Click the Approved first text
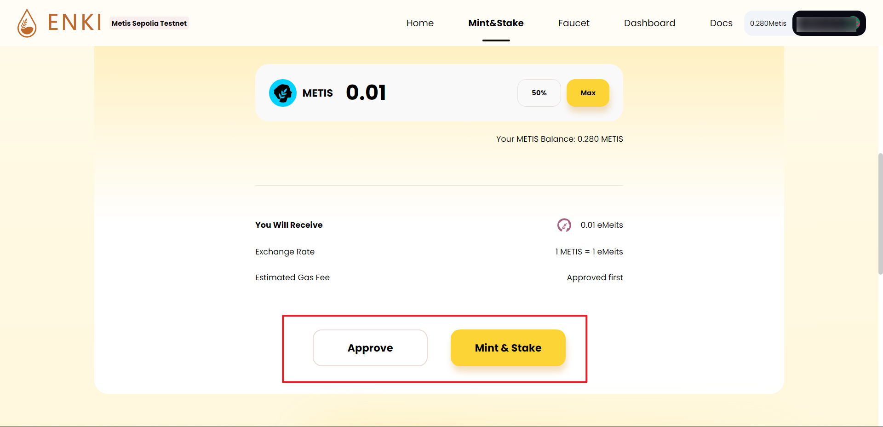Viewport: 883px width, 427px height. pyautogui.click(x=595, y=277)
